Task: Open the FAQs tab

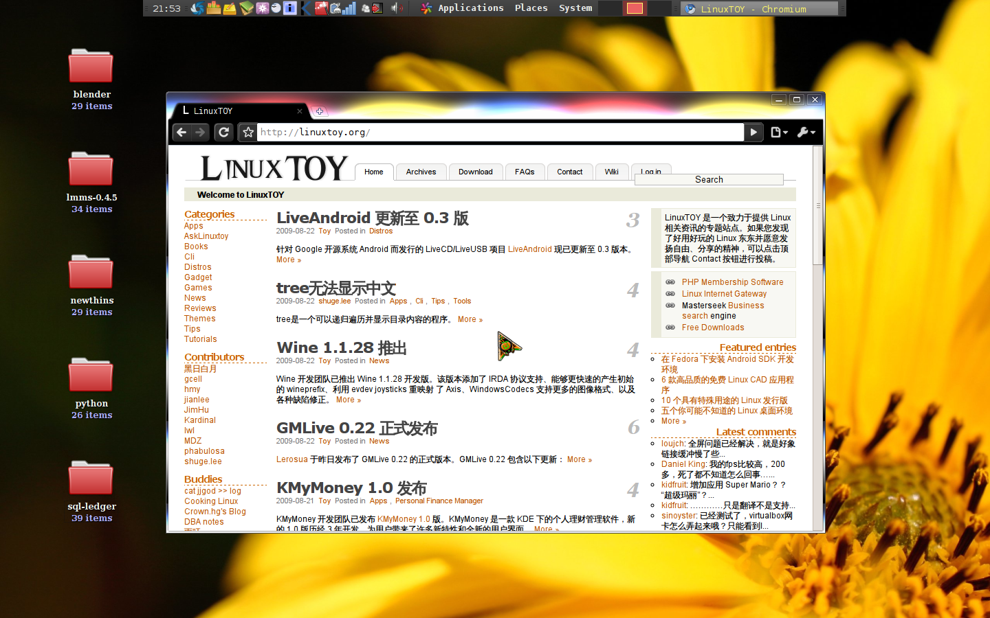Action: 525,172
